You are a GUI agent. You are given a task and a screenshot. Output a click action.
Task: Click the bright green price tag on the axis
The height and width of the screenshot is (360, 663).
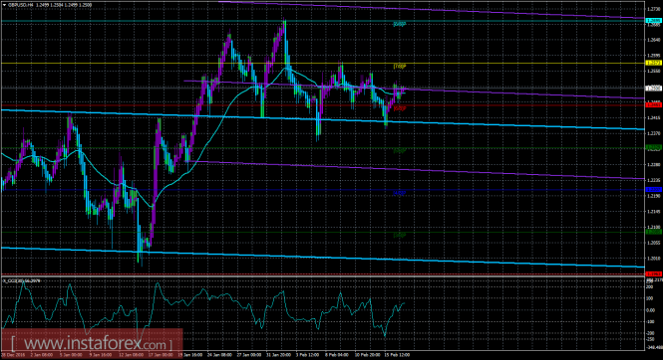pos(653,147)
